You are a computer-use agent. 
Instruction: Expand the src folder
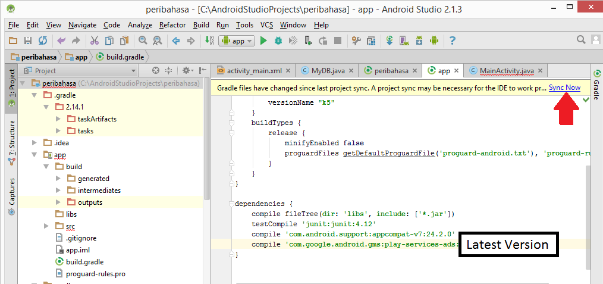click(x=46, y=226)
